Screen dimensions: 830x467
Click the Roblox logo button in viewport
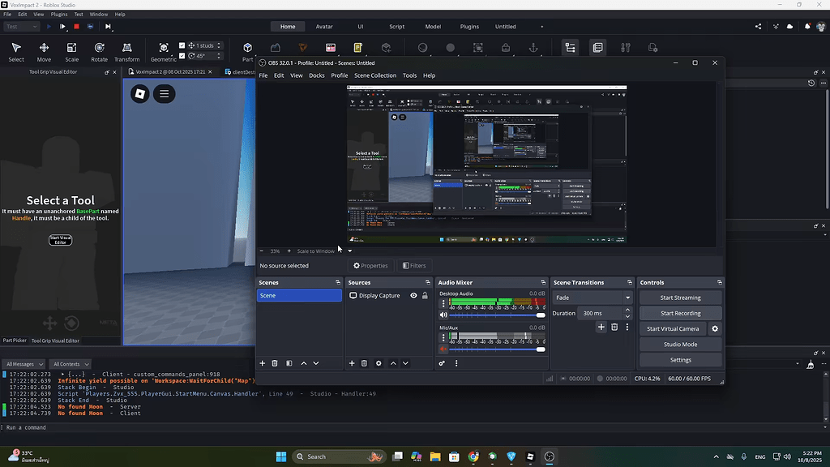[139, 94]
